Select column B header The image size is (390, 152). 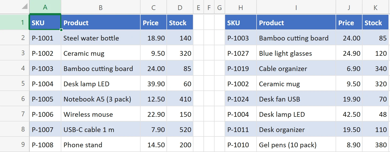click(x=101, y=7)
